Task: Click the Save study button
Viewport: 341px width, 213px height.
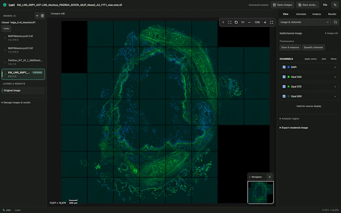Action: (307, 5)
